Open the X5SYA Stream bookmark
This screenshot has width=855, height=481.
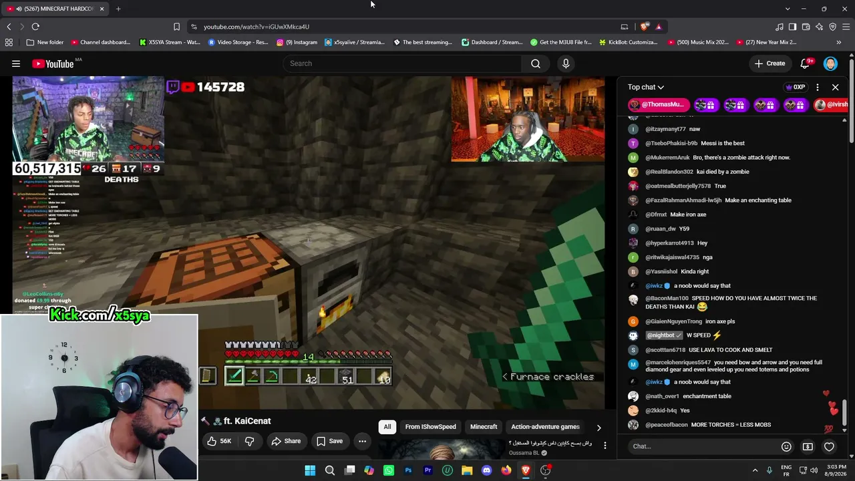pos(170,42)
